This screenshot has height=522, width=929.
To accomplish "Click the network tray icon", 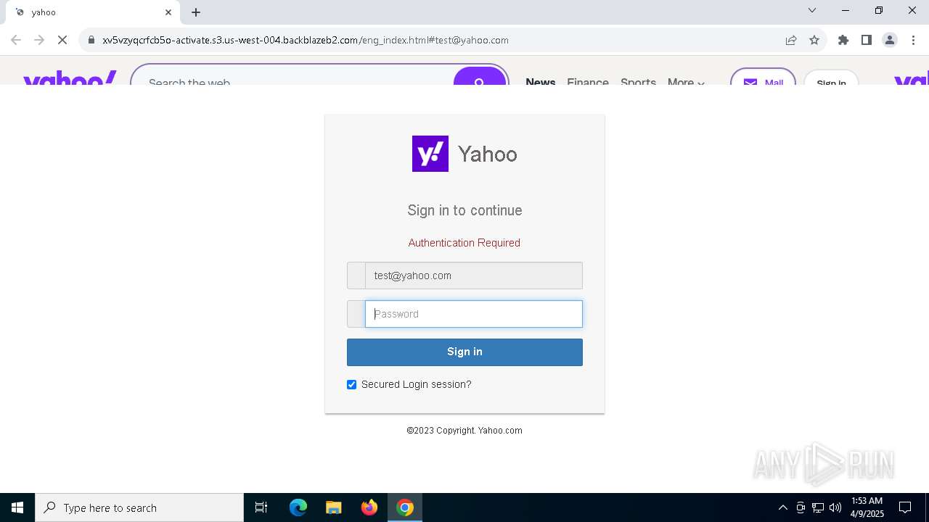I will click(818, 507).
